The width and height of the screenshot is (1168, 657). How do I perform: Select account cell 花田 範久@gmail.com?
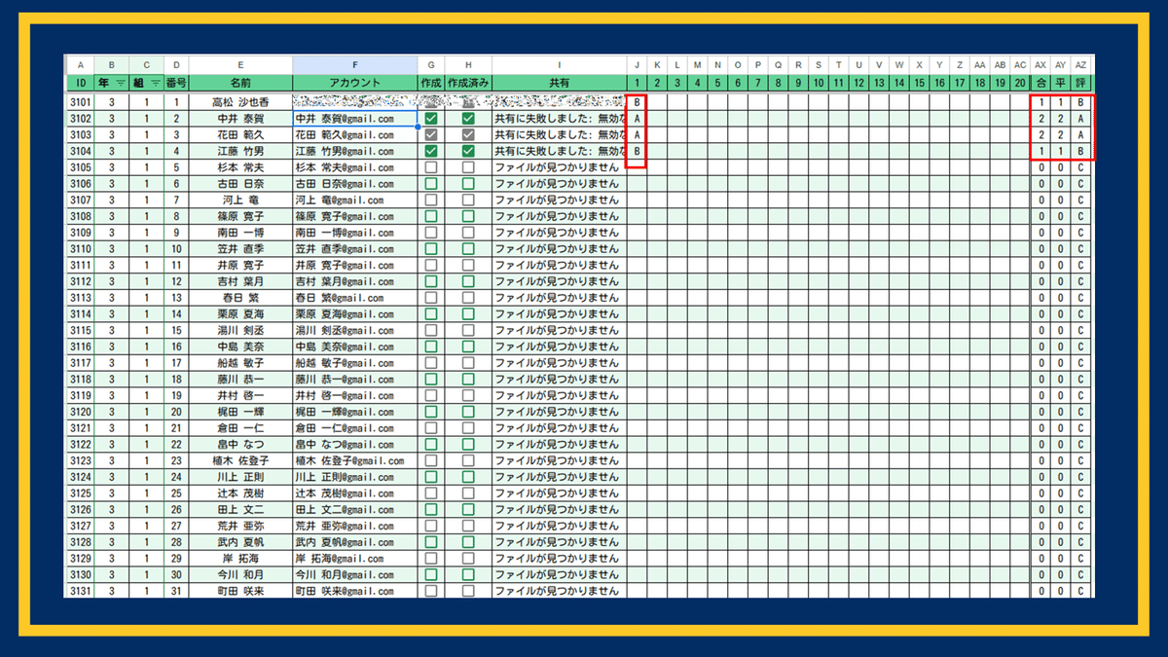point(355,134)
